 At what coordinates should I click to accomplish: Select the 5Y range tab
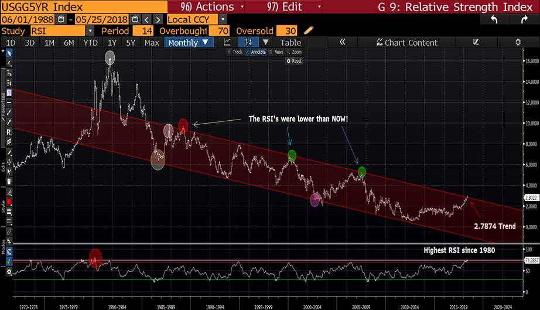click(131, 42)
